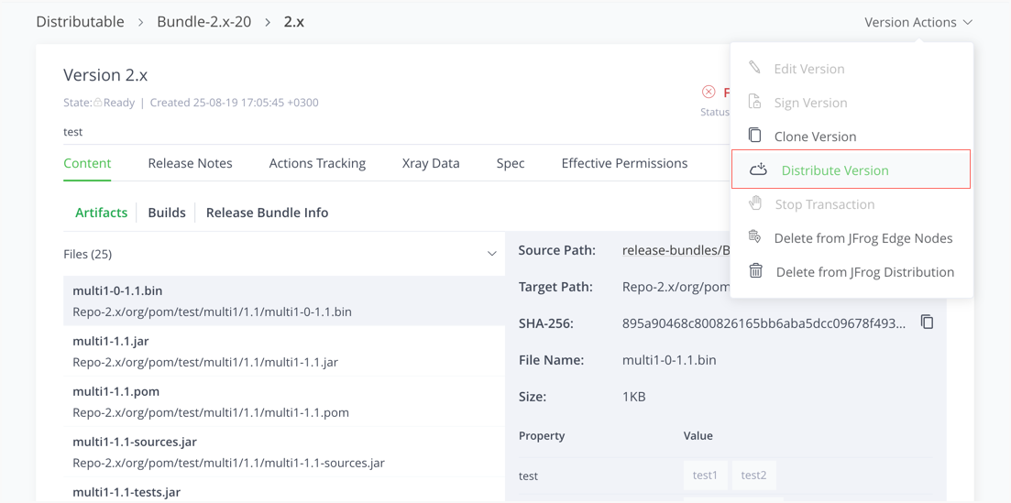Click the Size value 1KB
This screenshot has height=503, width=1011.
point(633,397)
